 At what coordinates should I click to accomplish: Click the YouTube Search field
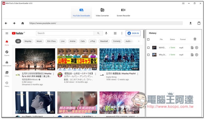(65, 33)
